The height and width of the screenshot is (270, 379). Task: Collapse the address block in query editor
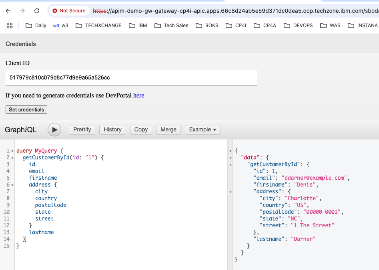coord(12,185)
